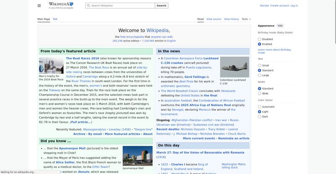Switch to the Talk tab
Viewport: 336px width, 174px height.
(x=55, y=19)
